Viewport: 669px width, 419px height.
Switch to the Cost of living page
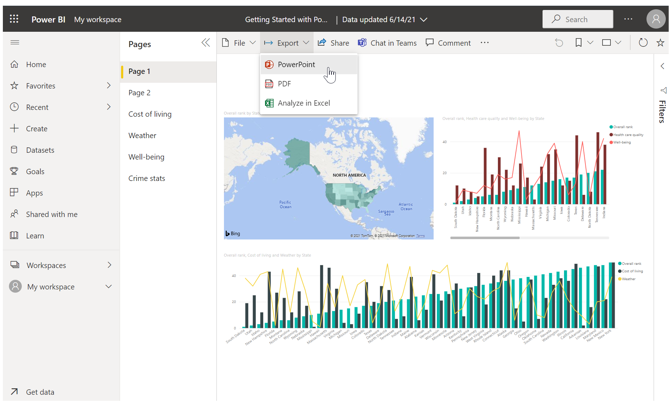(x=150, y=114)
